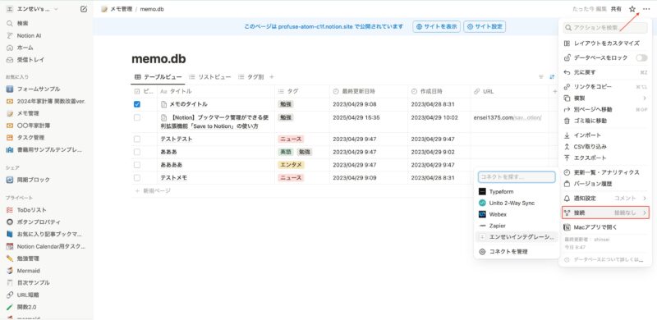
Task: Expand the 複製 submenu
Action: (605, 98)
